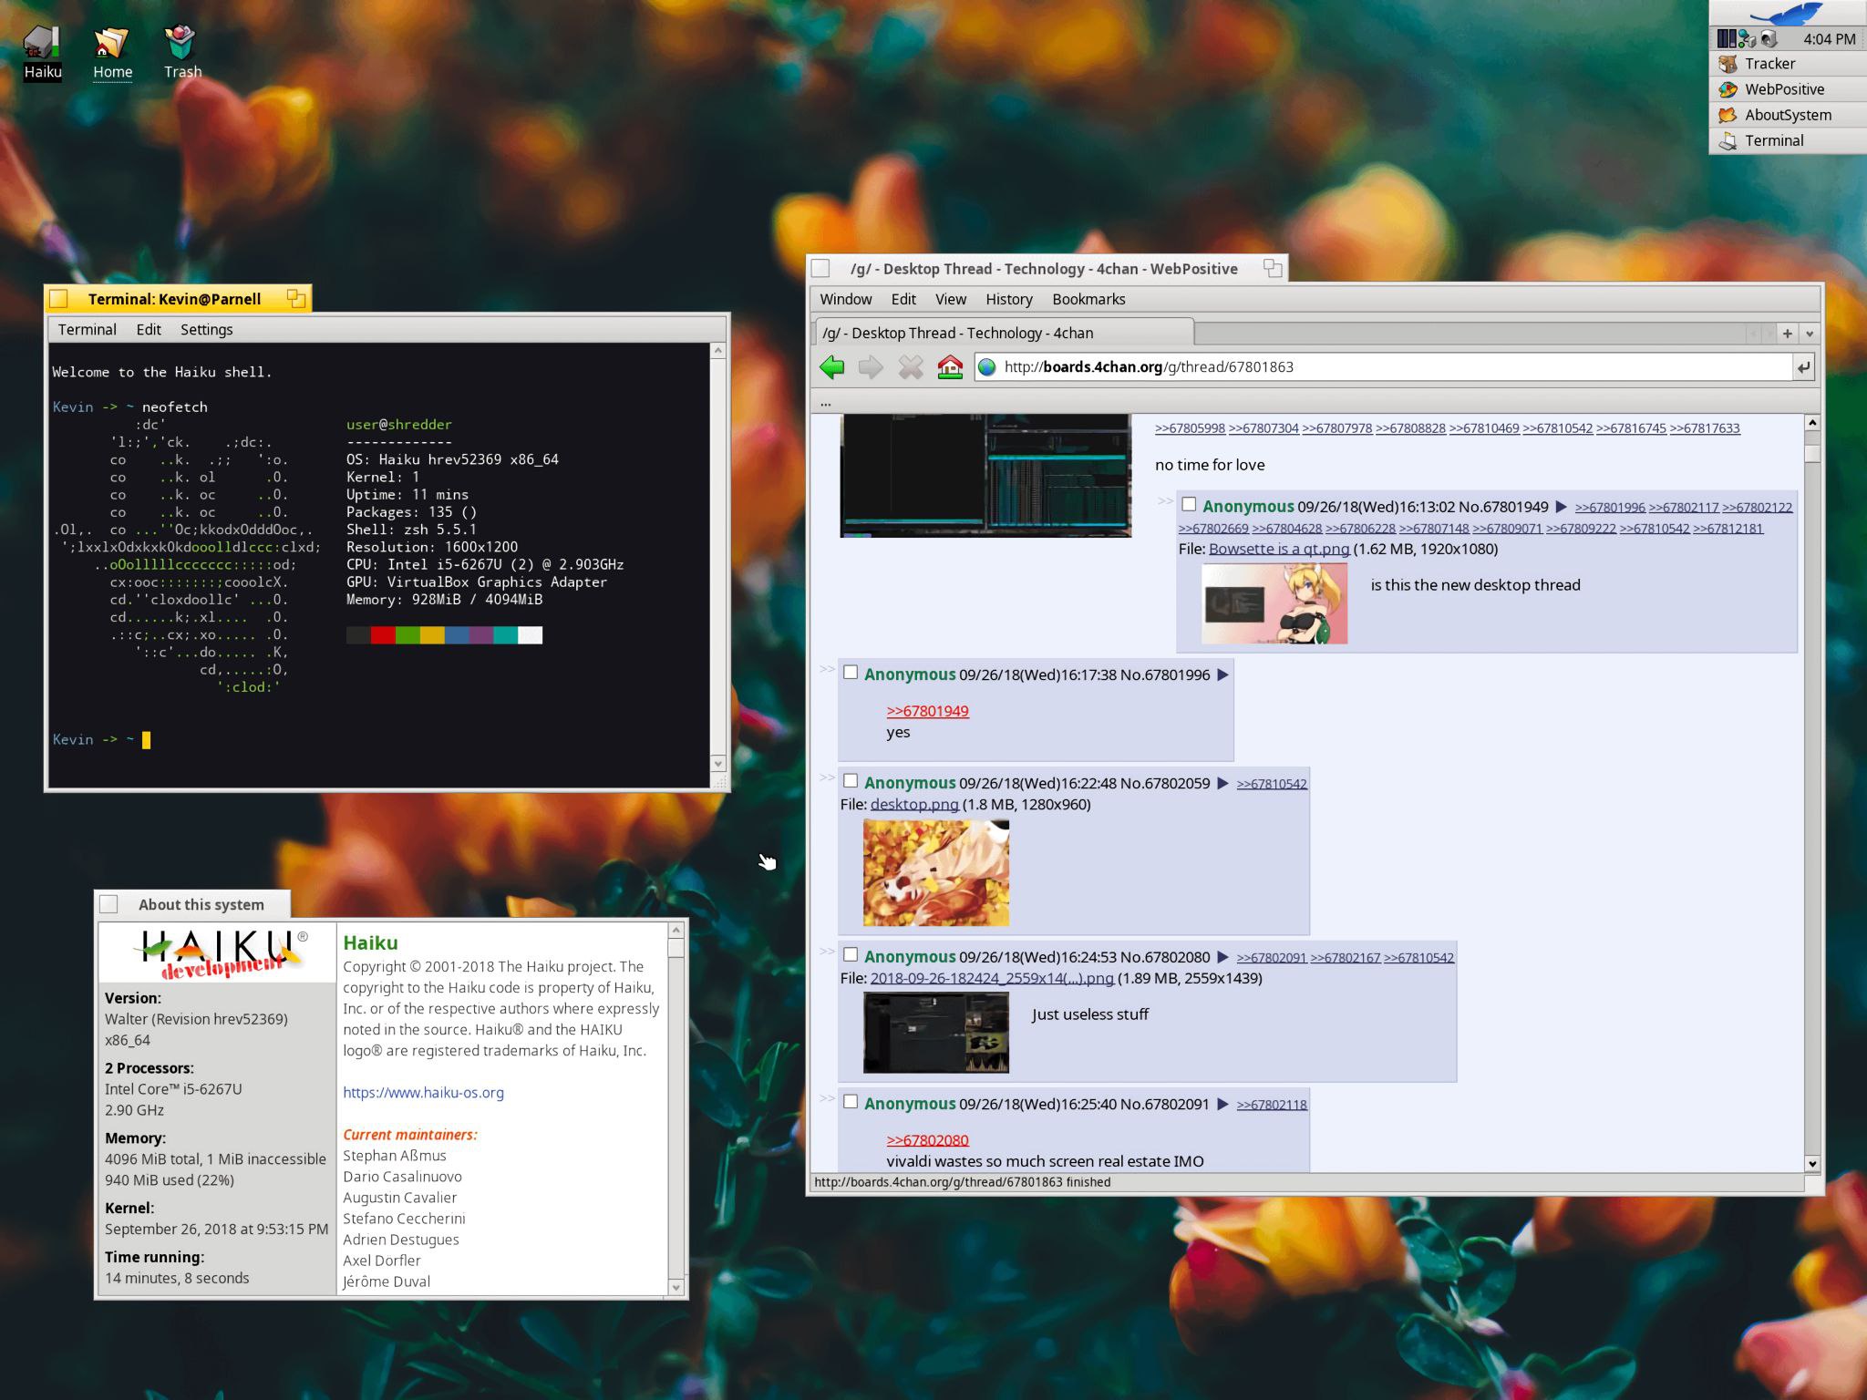The image size is (1867, 1400).
Task: Open post menu arrow for No.67802080
Action: [x=1222, y=957]
